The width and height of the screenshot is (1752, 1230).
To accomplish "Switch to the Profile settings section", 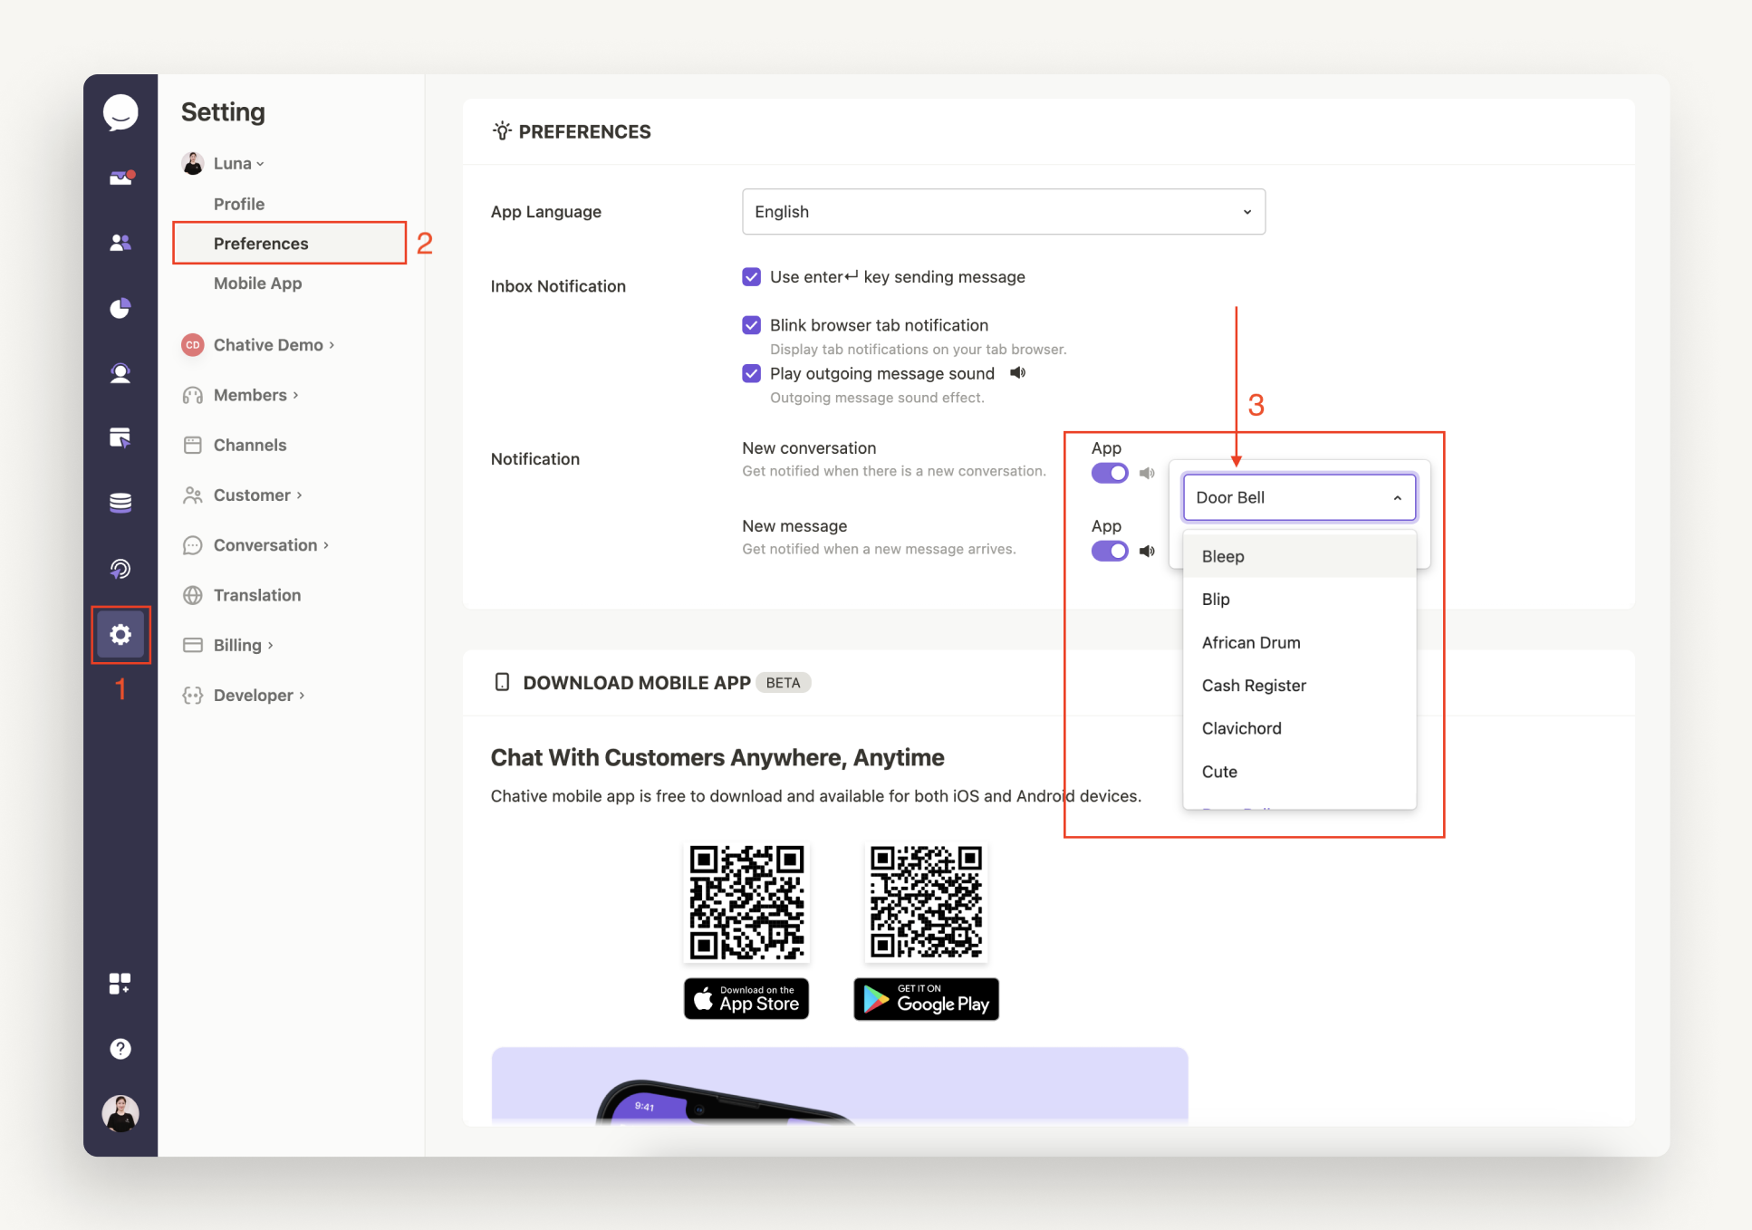I will point(238,203).
